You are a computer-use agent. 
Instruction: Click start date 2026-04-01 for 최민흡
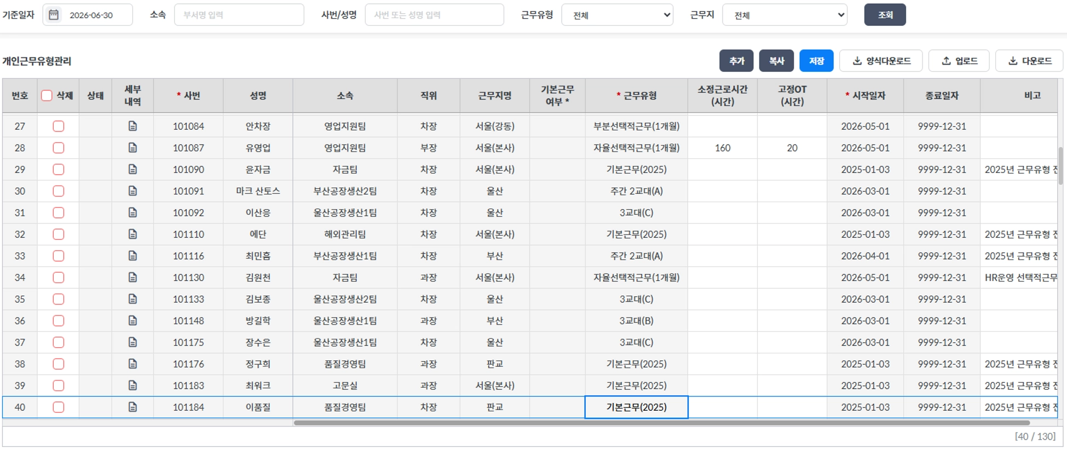(x=866, y=256)
